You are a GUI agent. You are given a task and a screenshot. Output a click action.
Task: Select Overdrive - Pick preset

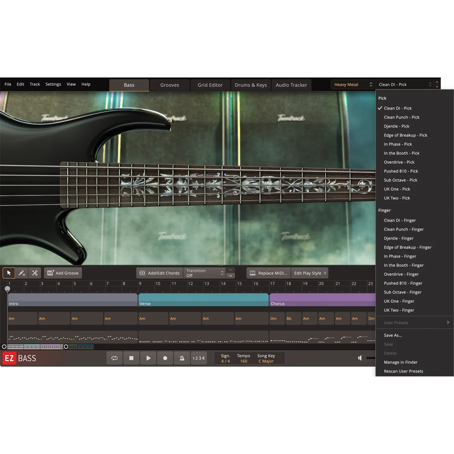(415, 162)
